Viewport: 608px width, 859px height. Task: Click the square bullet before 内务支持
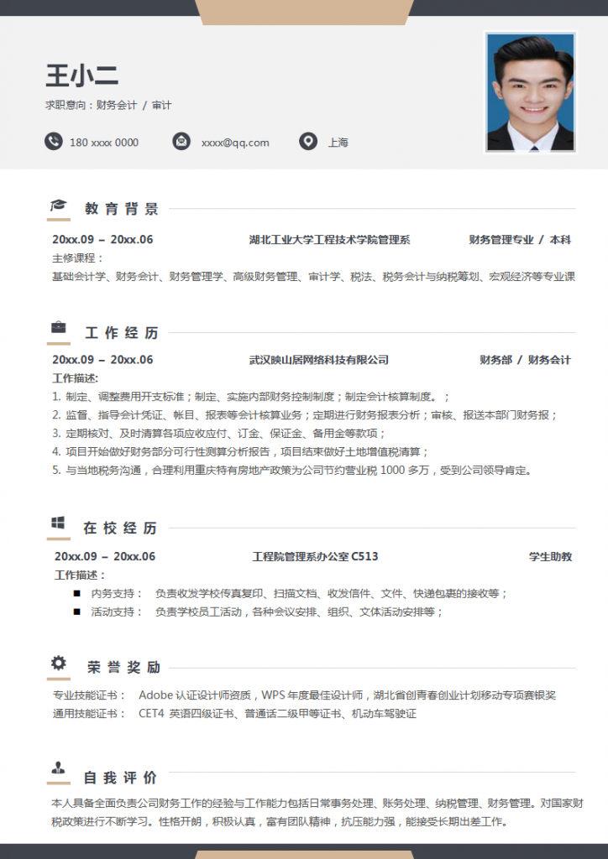(x=76, y=594)
